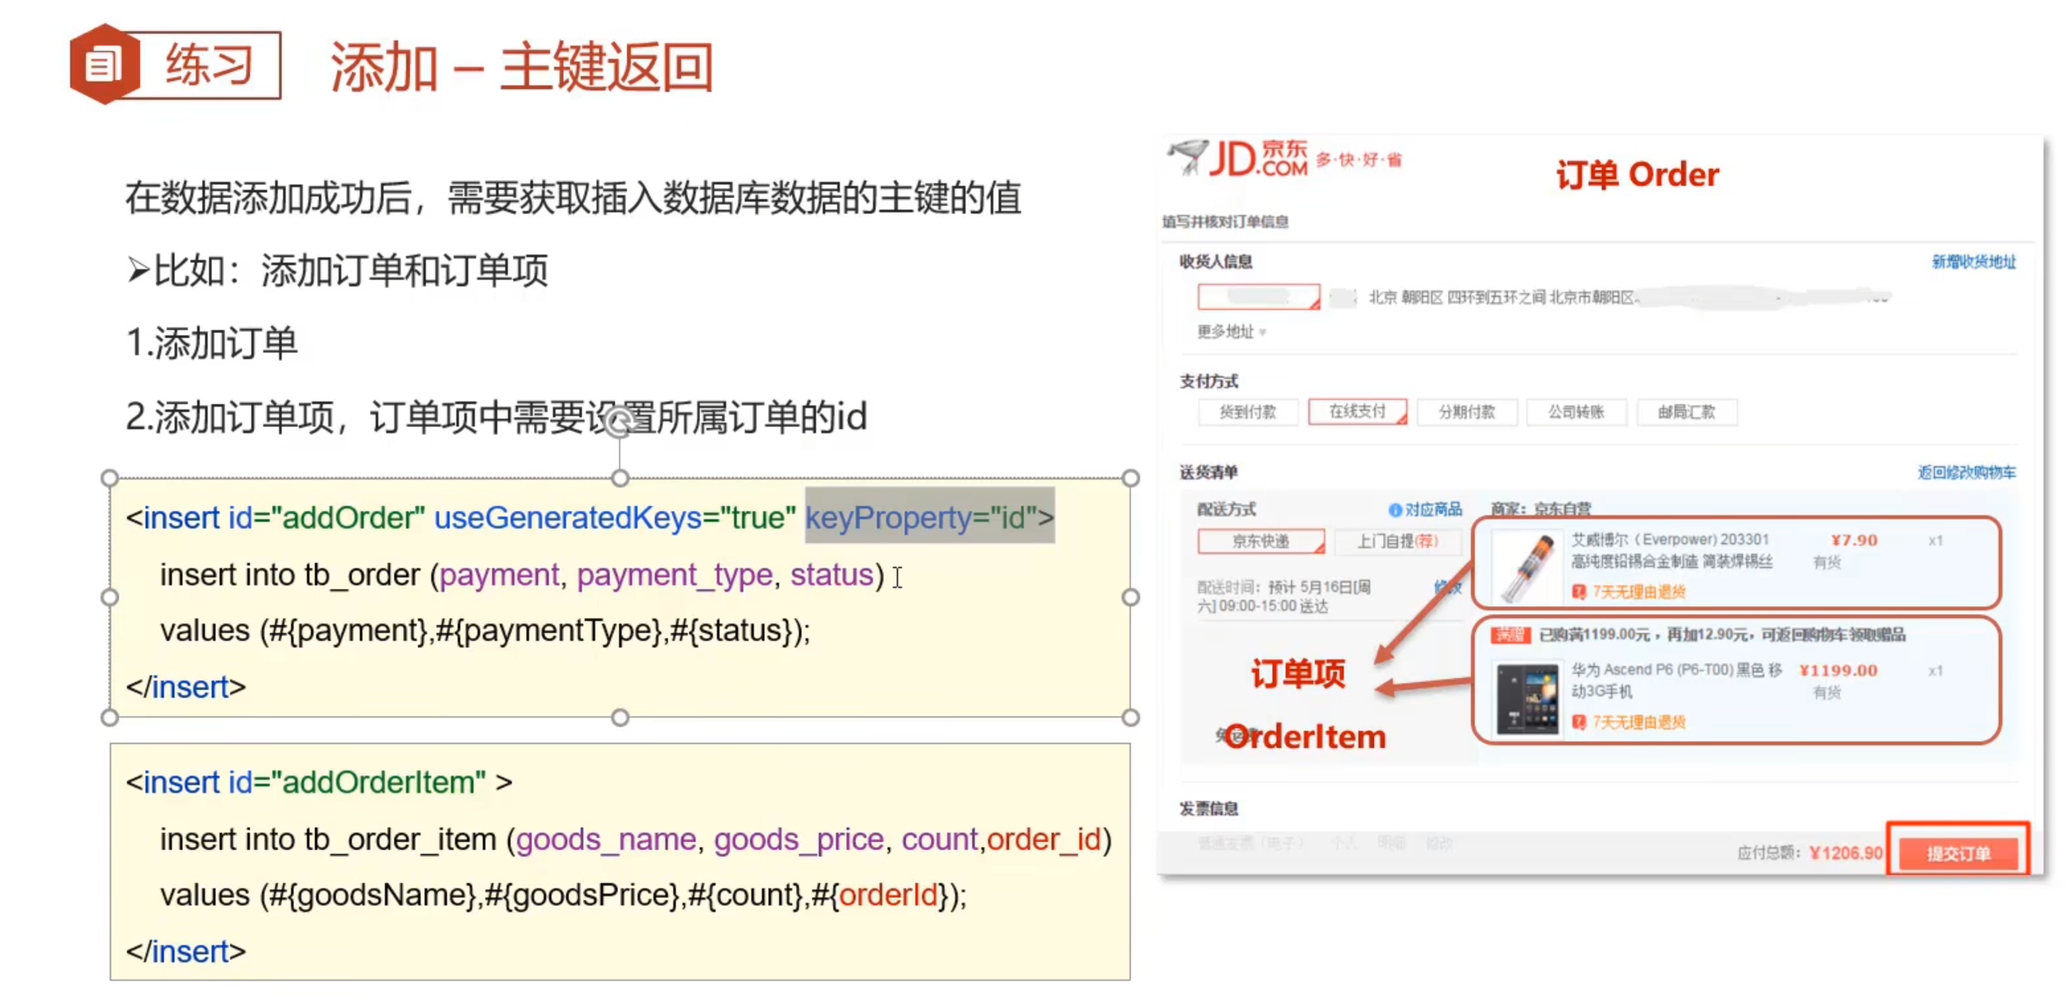This screenshot has height=1004, width=2068.
Task: Click the 配送时间 estimated delivery text
Action: point(1284,597)
